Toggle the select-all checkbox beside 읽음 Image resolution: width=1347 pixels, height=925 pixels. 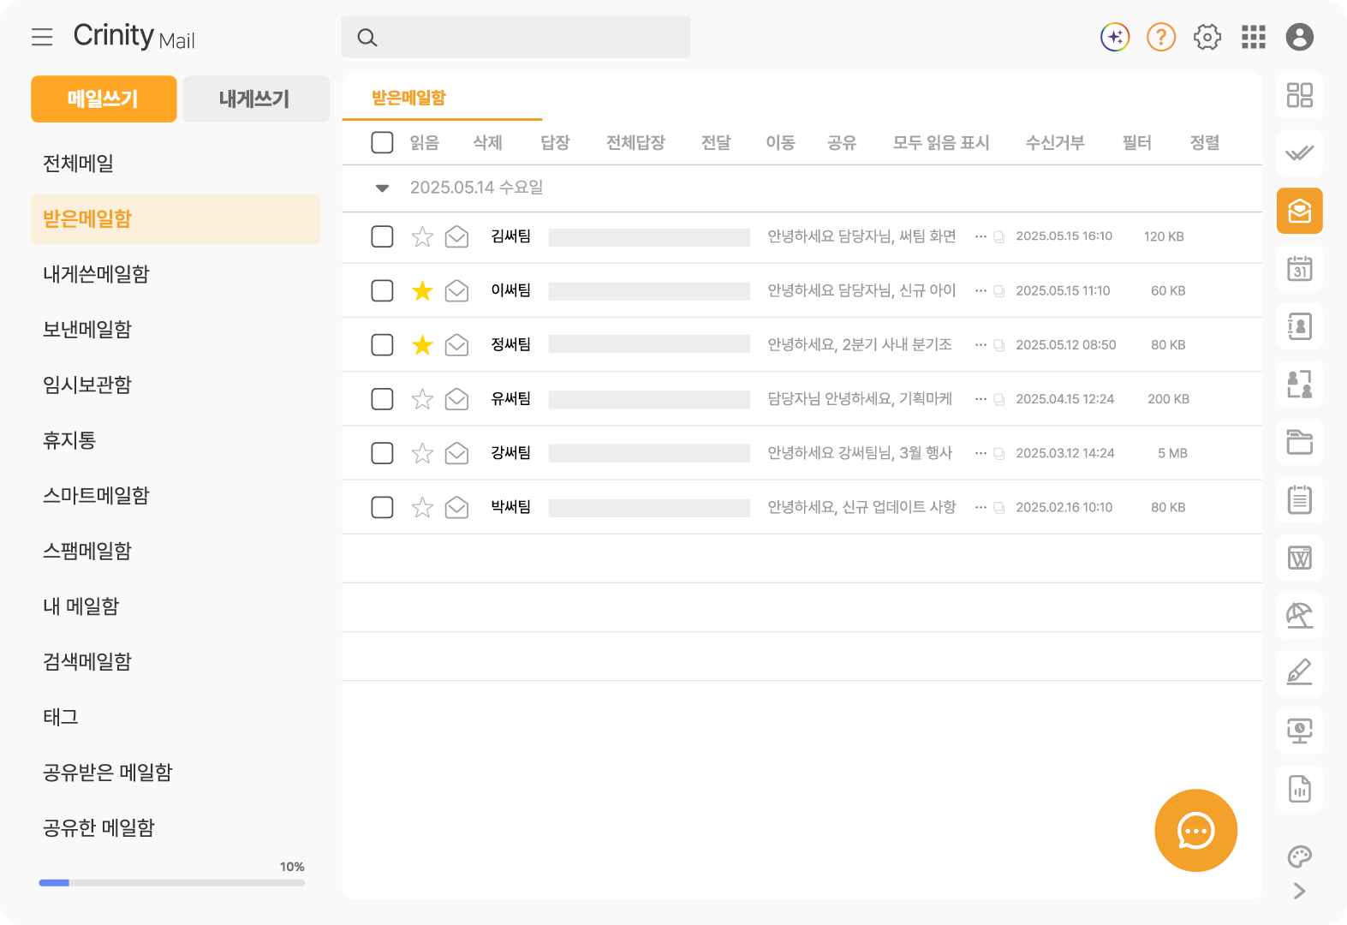(x=382, y=142)
